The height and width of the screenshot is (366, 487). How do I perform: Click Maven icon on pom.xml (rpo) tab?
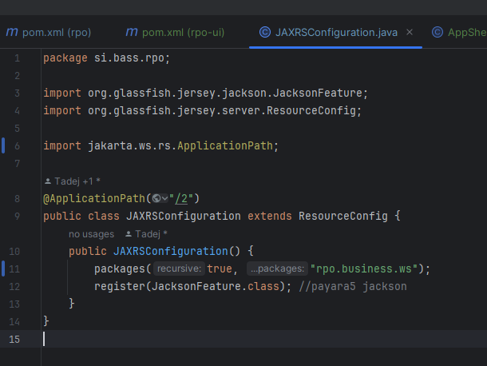click(x=12, y=33)
